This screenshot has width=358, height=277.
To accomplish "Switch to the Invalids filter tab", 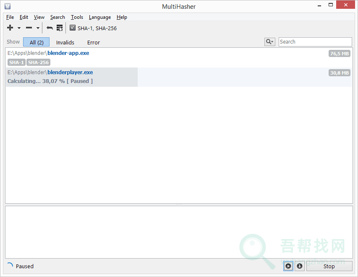I will click(x=65, y=42).
